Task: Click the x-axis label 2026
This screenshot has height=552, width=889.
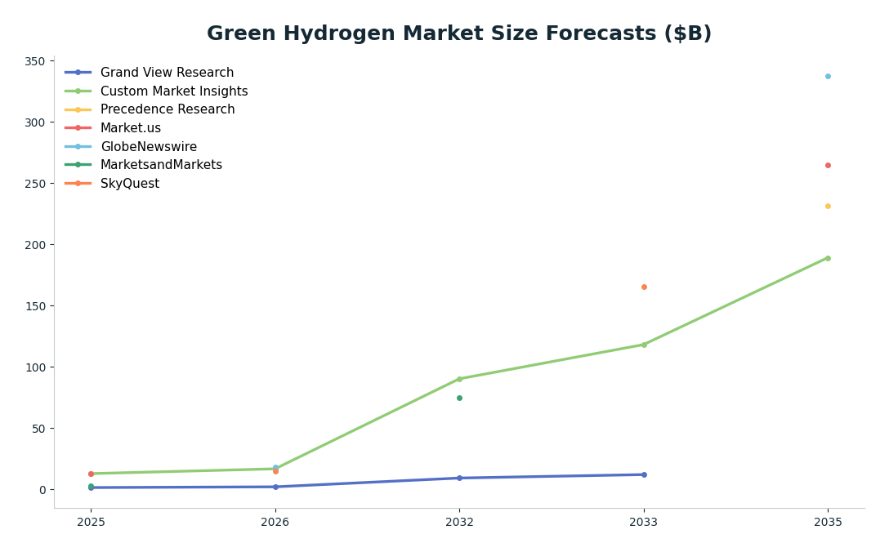Action: [275, 523]
